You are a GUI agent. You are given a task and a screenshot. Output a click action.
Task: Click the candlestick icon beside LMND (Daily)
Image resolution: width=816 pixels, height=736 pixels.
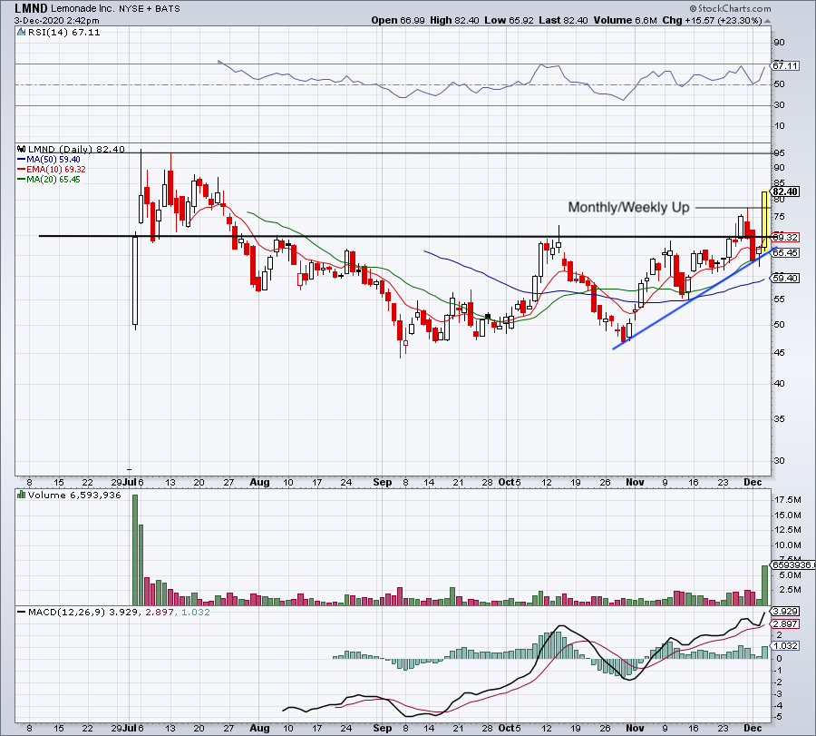click(22, 149)
